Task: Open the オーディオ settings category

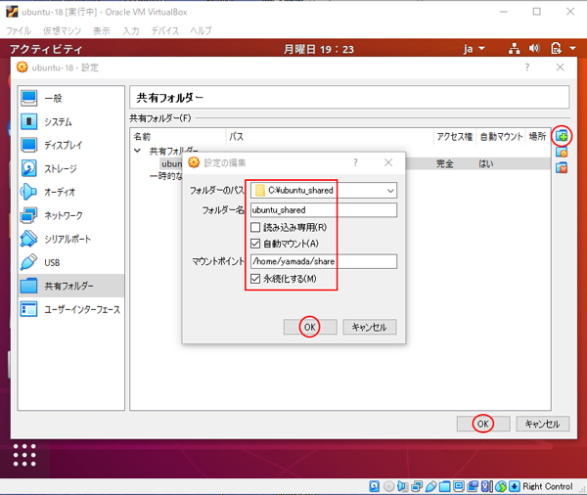Action: (x=71, y=192)
